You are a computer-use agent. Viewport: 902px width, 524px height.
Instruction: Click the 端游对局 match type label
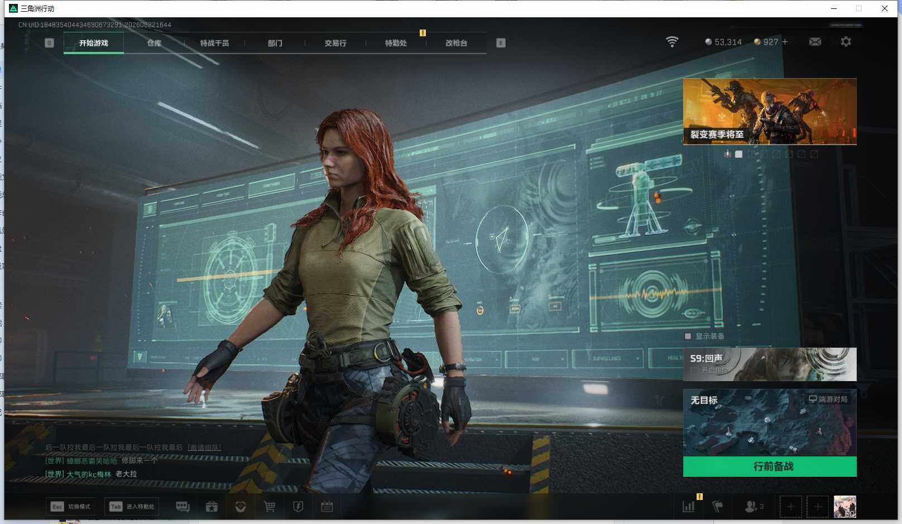pyautogui.click(x=828, y=399)
